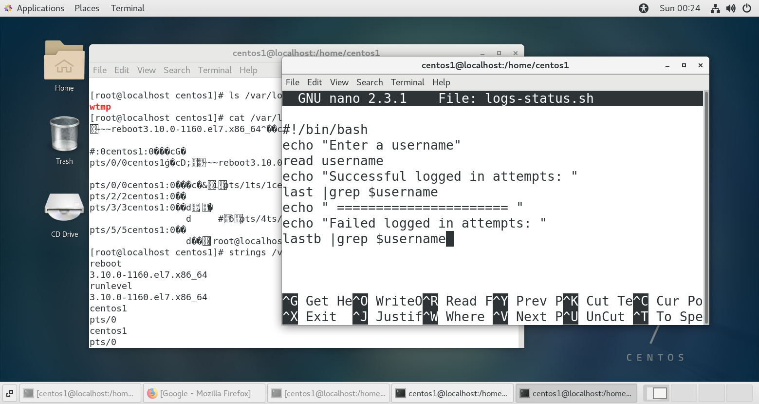Open Search menu in background terminal window
759x404 pixels.
[x=177, y=70]
